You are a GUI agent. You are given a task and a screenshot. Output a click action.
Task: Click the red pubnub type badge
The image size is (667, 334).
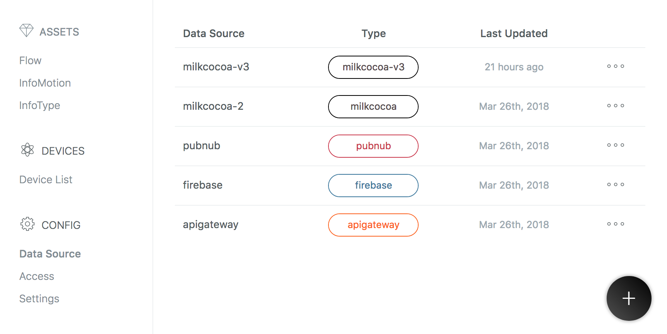[373, 146]
